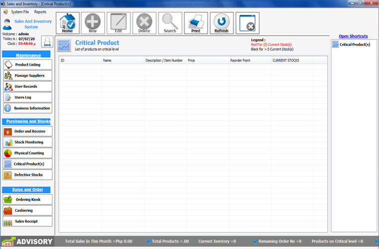Sort by Description / Item Number column
The height and width of the screenshot is (249, 379).
pos(165,60)
